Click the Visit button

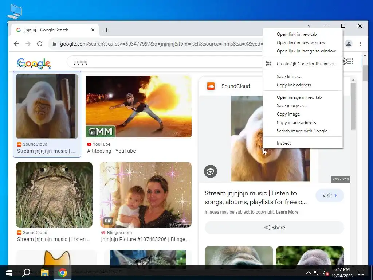[x=329, y=195]
